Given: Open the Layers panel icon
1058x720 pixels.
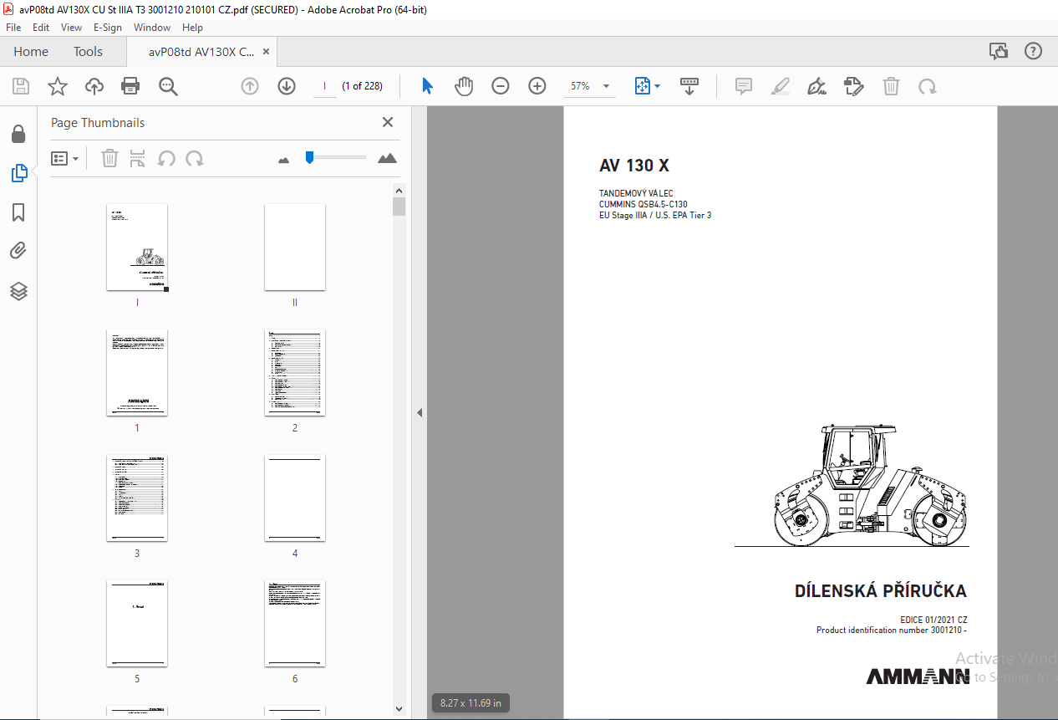Looking at the screenshot, I should [x=18, y=291].
